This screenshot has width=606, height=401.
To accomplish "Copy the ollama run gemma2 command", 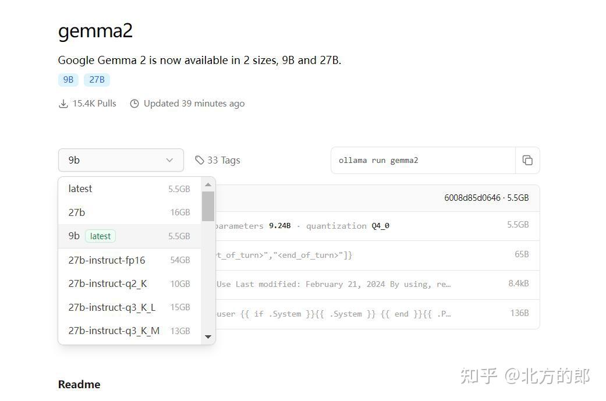I will pyautogui.click(x=527, y=160).
